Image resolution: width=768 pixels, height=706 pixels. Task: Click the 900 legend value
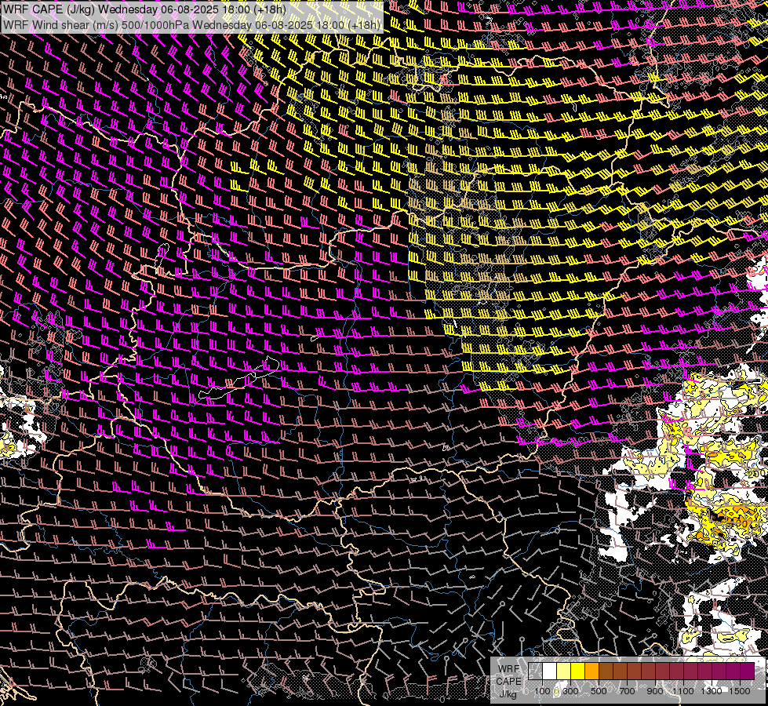point(655,691)
